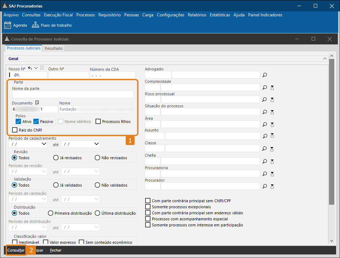Screen dimensions: 340x258
Task: Click the undo arrow beside Nosso Nº
Action: coord(30,68)
